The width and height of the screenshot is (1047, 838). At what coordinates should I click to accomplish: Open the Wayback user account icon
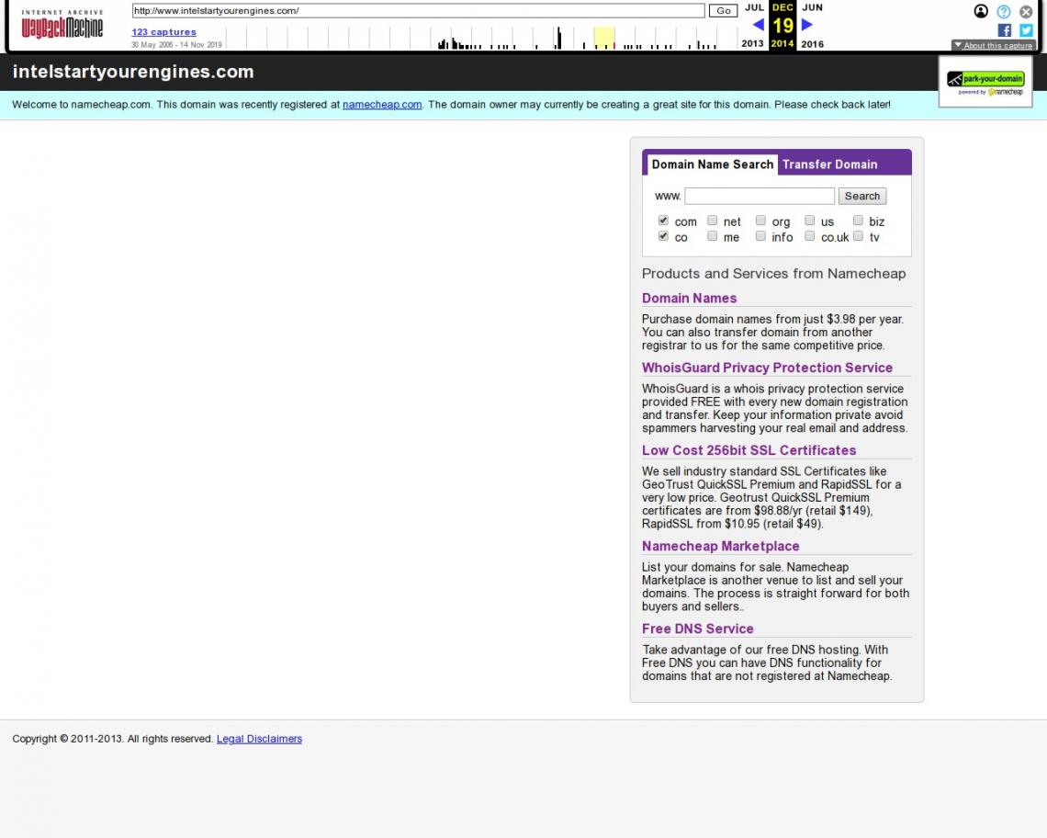(981, 11)
